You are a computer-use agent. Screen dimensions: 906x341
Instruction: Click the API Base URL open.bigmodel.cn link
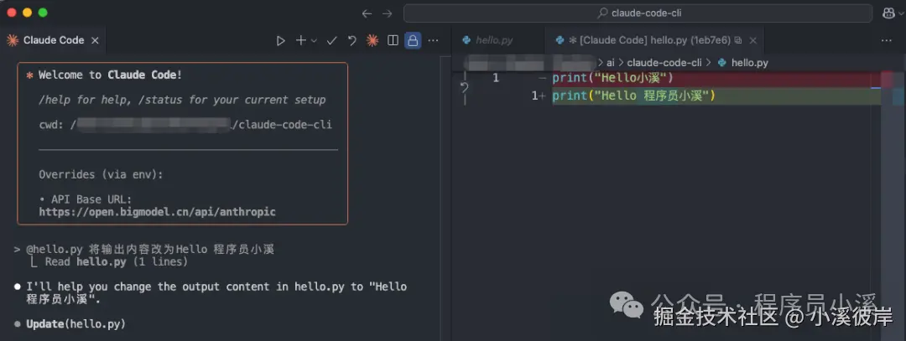157,212
